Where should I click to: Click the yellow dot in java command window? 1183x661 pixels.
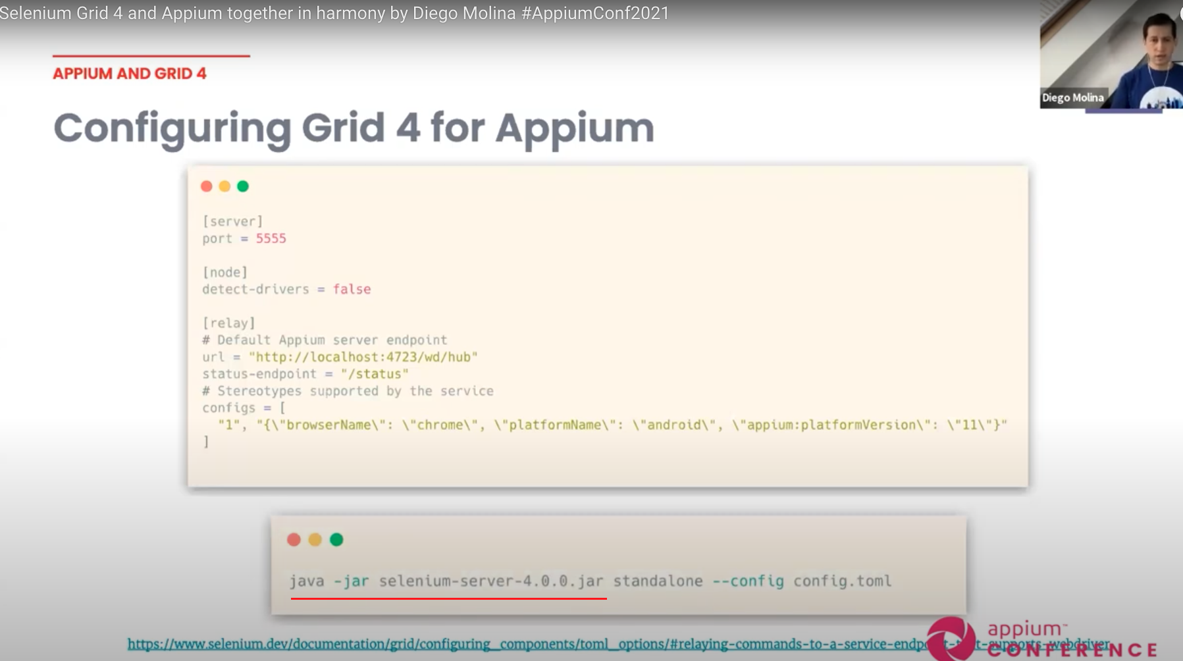coord(315,540)
